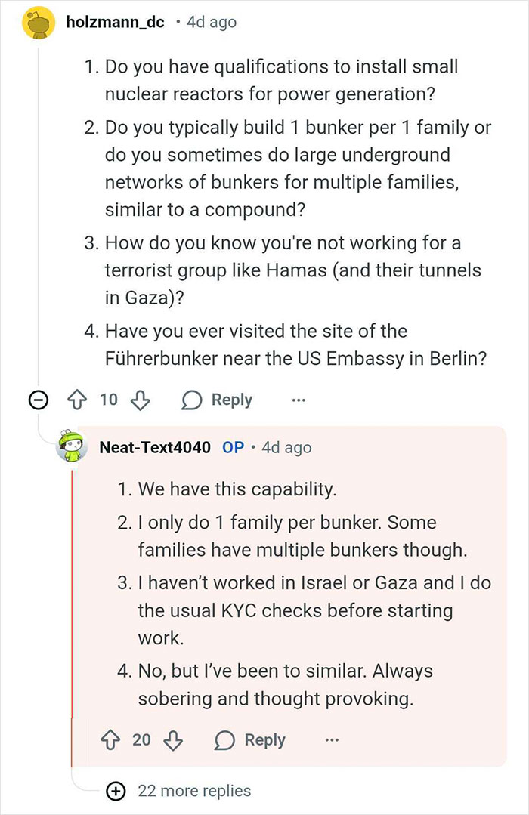This screenshot has height=815, width=529.
Task: Open more options for holzmann_dc's comment
Action: pyautogui.click(x=299, y=400)
